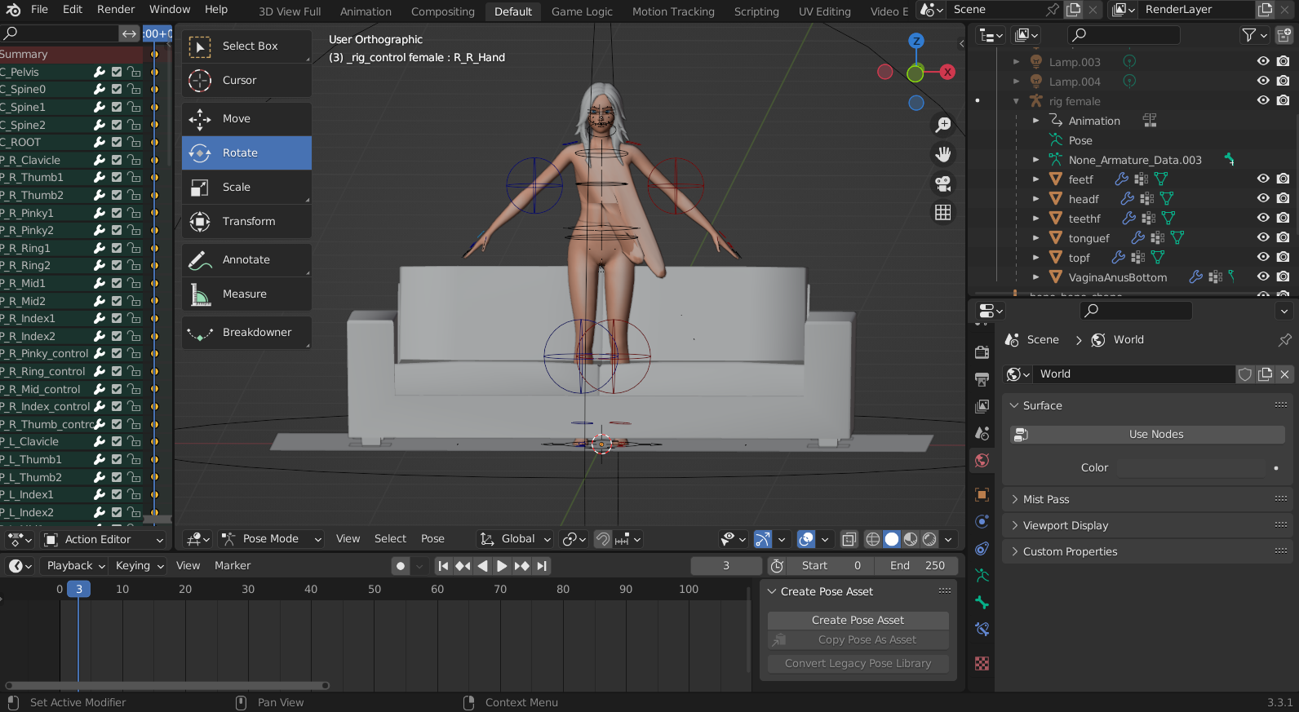1299x712 pixels.
Task: Jump to timeline end frame
Action: pos(541,566)
